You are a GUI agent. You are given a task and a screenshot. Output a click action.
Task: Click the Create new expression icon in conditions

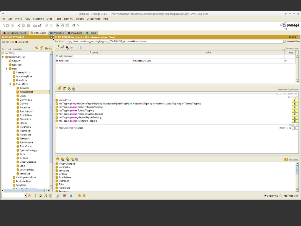click(59, 88)
